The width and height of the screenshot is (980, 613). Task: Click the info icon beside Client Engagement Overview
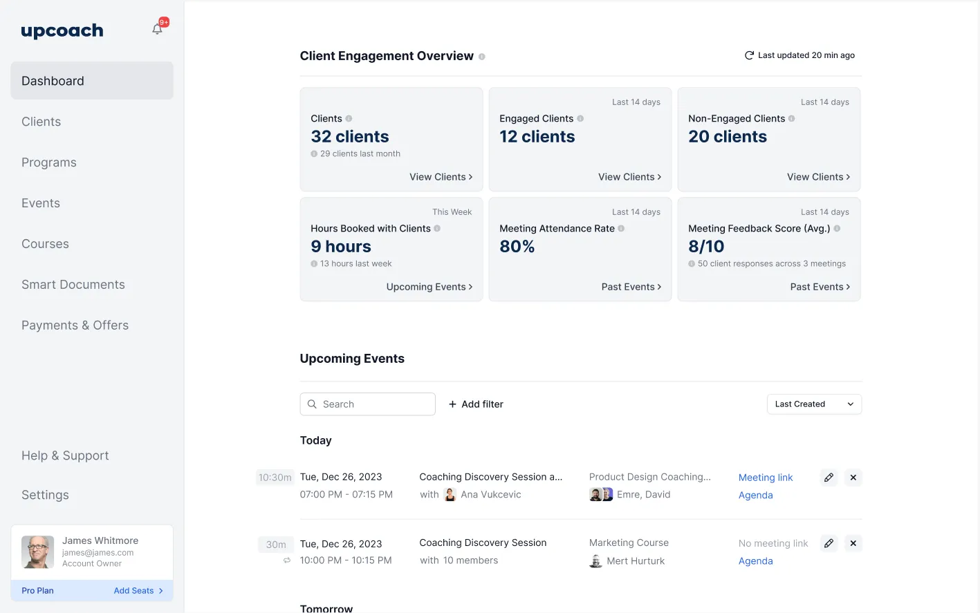(483, 57)
